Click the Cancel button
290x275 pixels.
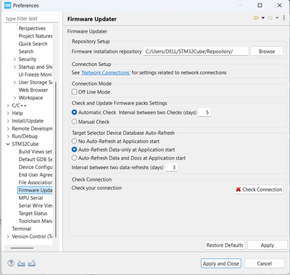(265, 263)
